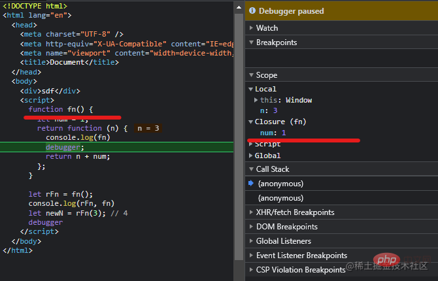Expand the Global scope
Viewport: 438px width, 281px height.
pyautogui.click(x=250, y=156)
